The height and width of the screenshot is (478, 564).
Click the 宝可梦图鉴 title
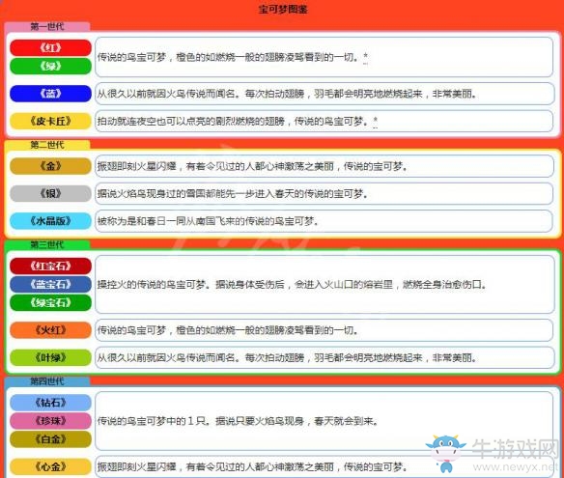[x=283, y=10]
